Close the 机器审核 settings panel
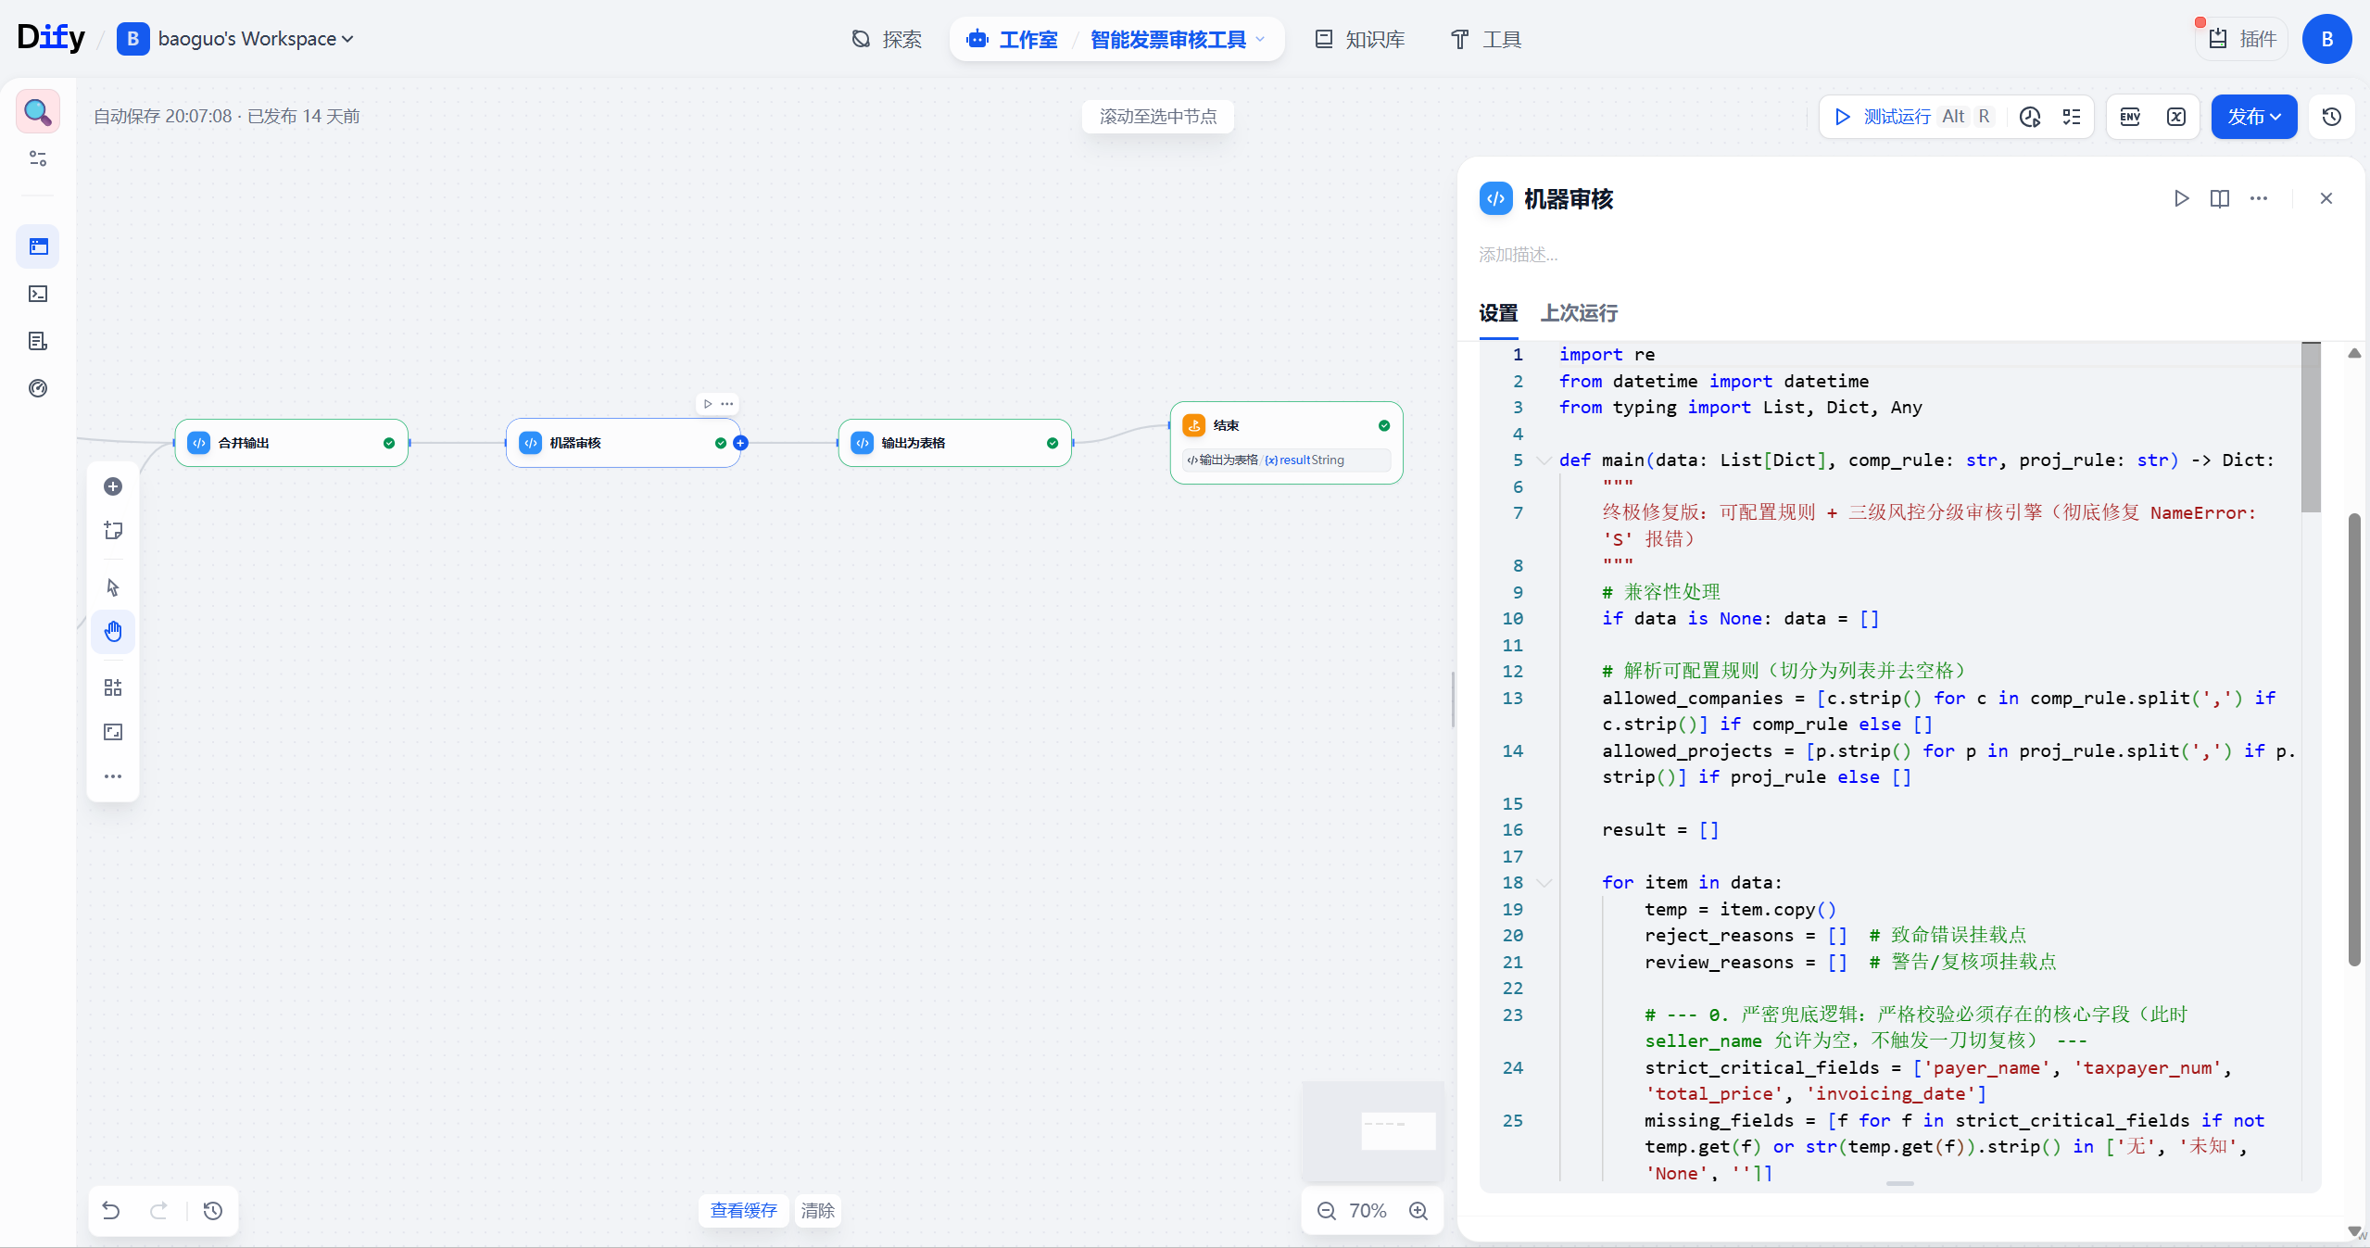 (x=2326, y=198)
